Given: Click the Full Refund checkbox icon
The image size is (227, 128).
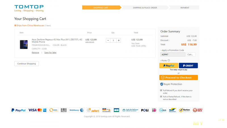Looking at the screenshot, I should pyautogui.click(x=161, y=90).
